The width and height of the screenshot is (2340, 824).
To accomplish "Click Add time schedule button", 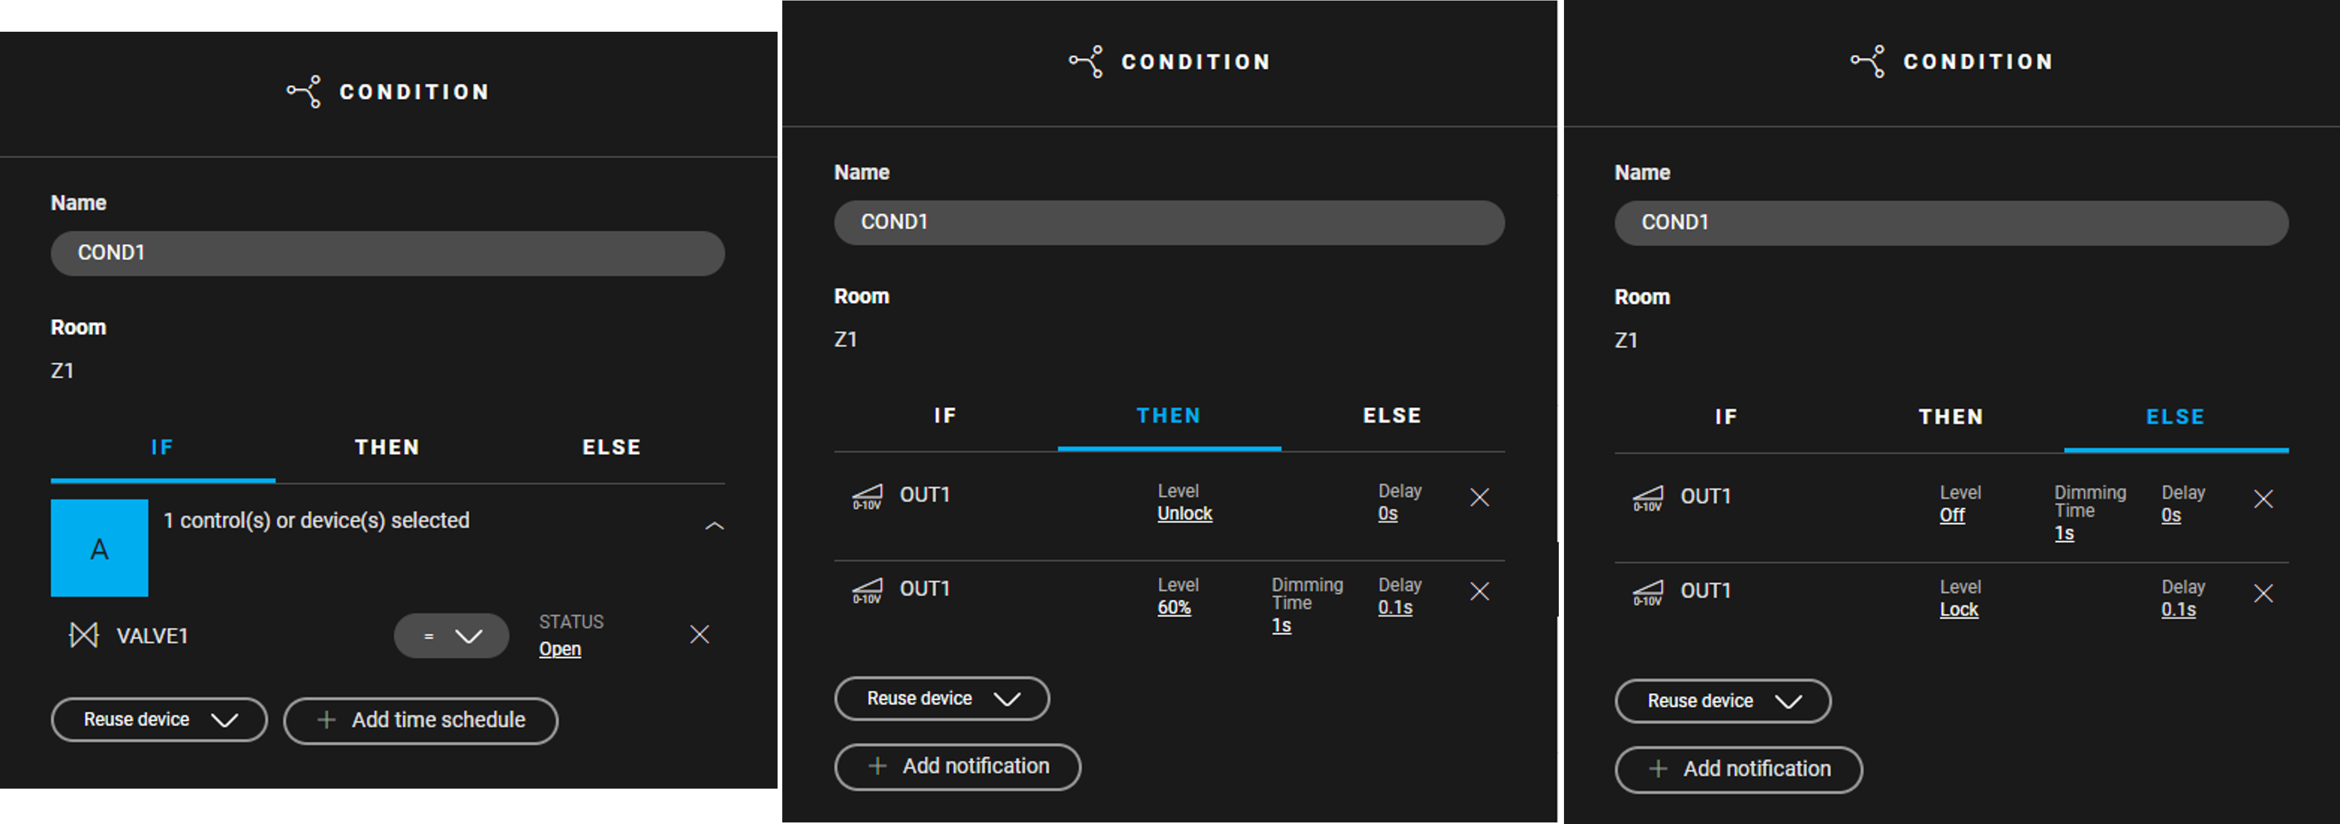I will 421,720.
